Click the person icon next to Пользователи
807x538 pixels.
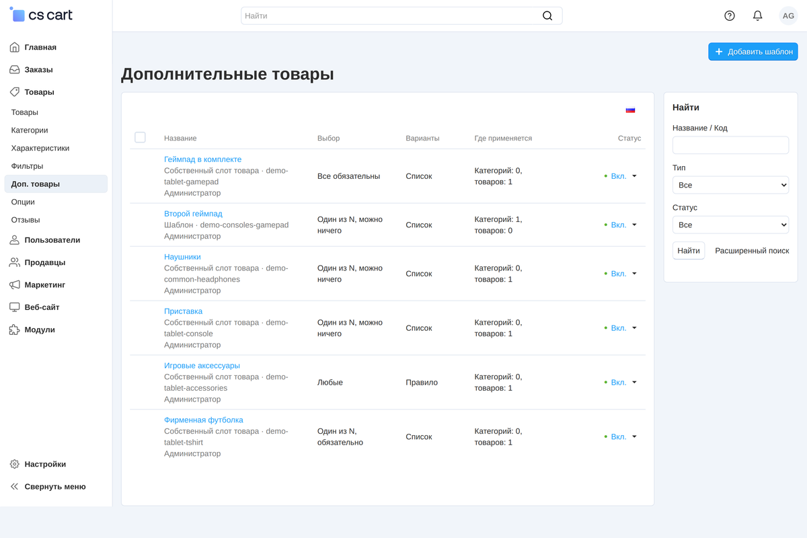15,240
